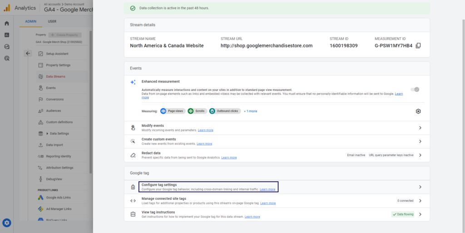465x233 pixels.
Task: Open Learn more link under Modify events
Action: tap(206, 130)
